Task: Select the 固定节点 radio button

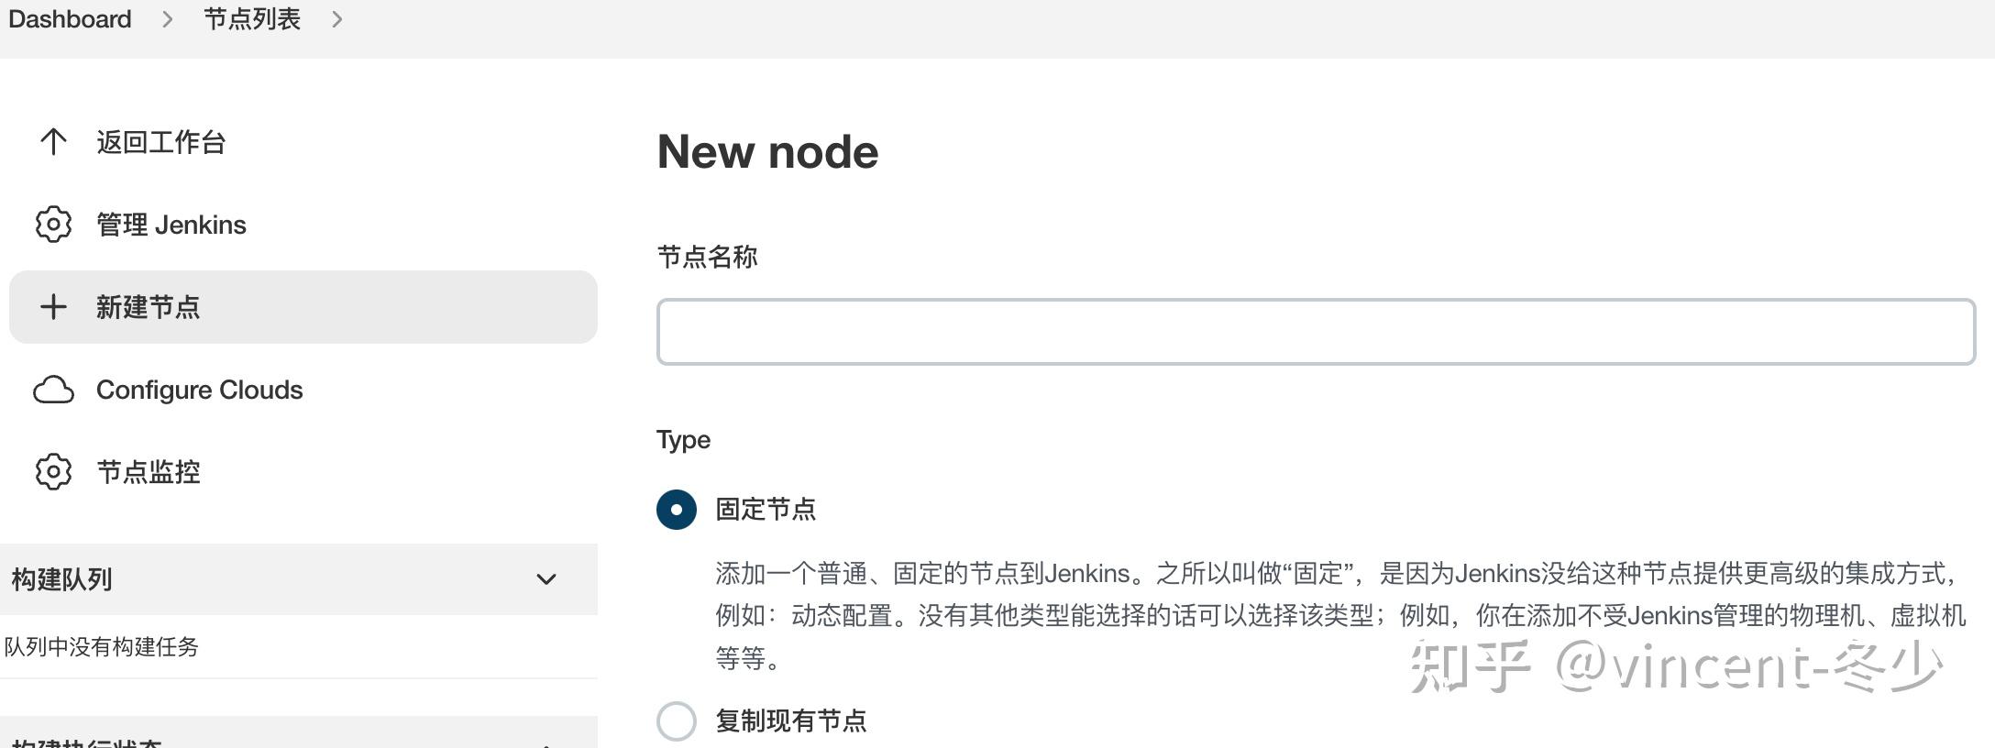Action: click(x=676, y=510)
